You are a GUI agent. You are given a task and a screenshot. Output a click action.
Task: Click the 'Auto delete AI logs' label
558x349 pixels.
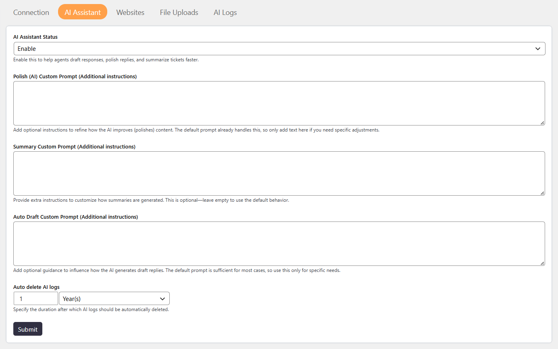(36, 287)
